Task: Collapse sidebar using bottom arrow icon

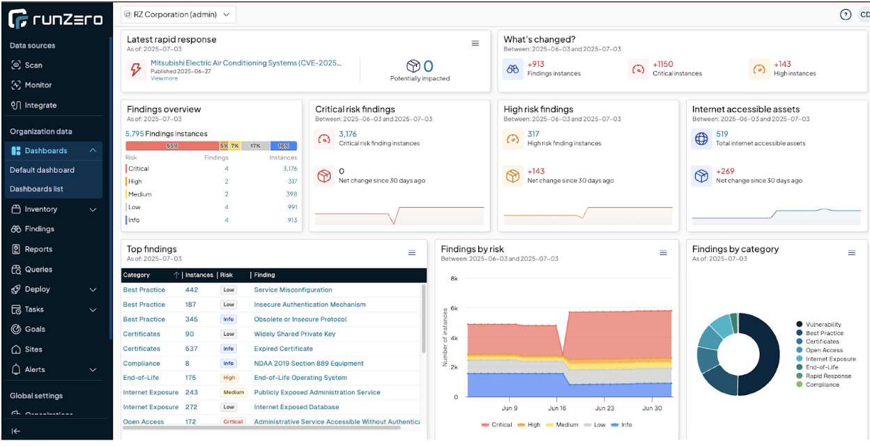Action: 16,431
